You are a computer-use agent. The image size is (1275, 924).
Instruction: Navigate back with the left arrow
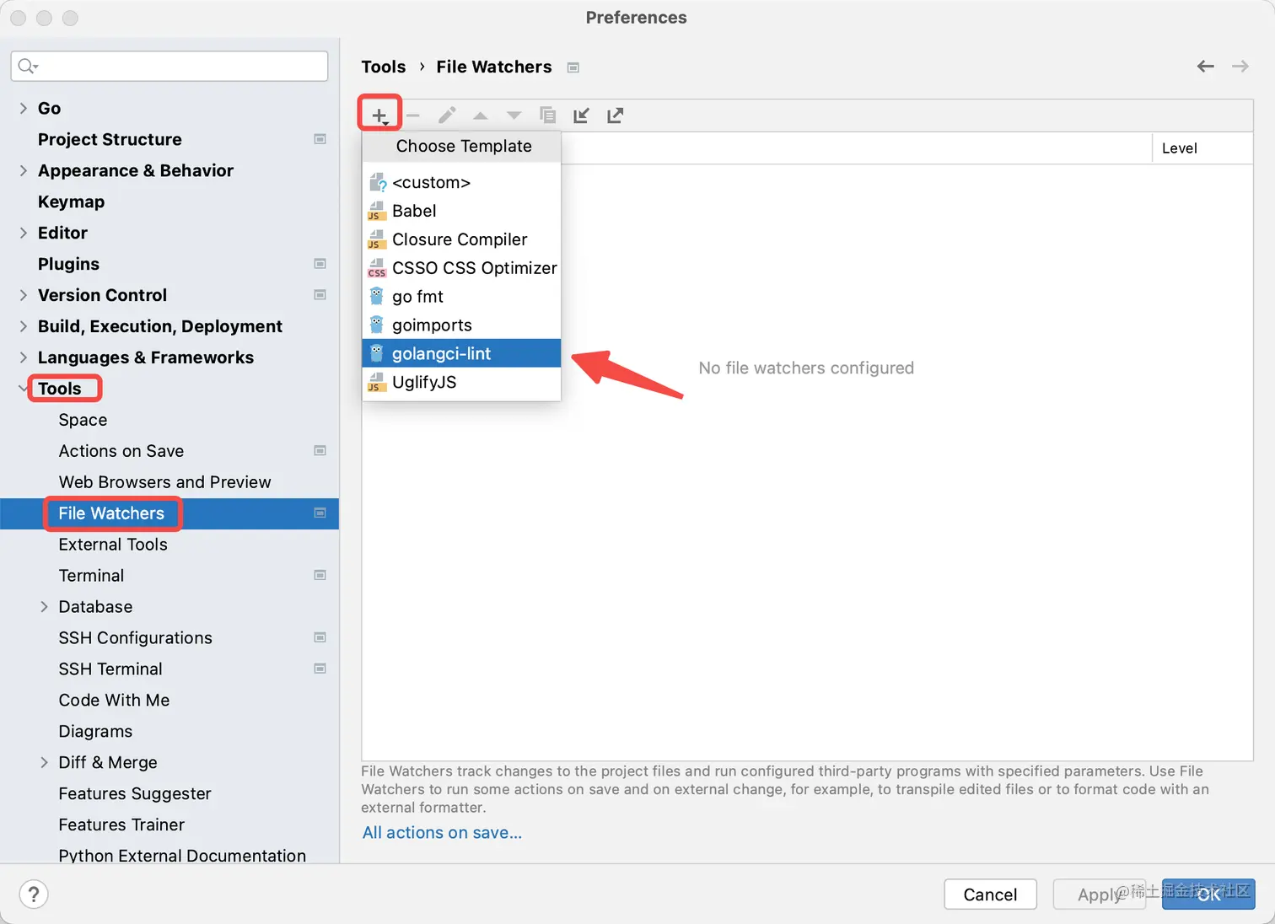1206,67
